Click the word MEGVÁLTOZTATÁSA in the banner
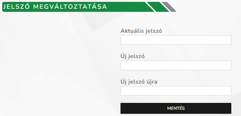Image resolution: width=241 pixels, height=116 pixels. [70, 7]
